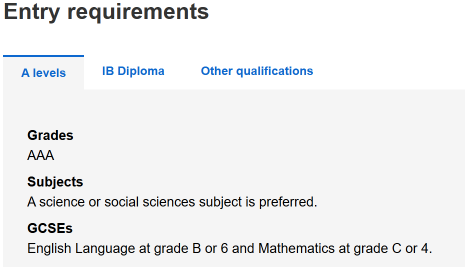465x267 pixels.
Task: Click the GCSEs label
Action: coord(50,228)
